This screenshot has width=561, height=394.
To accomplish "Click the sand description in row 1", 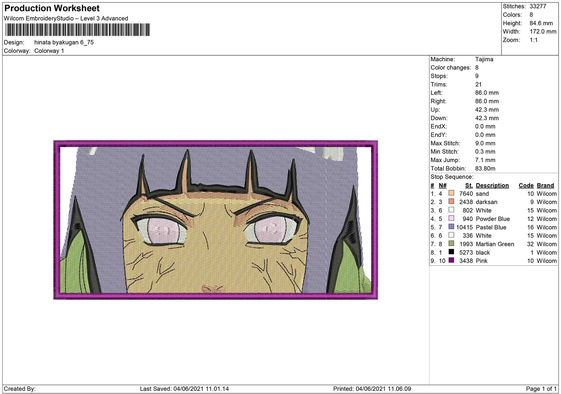I will tap(482, 194).
